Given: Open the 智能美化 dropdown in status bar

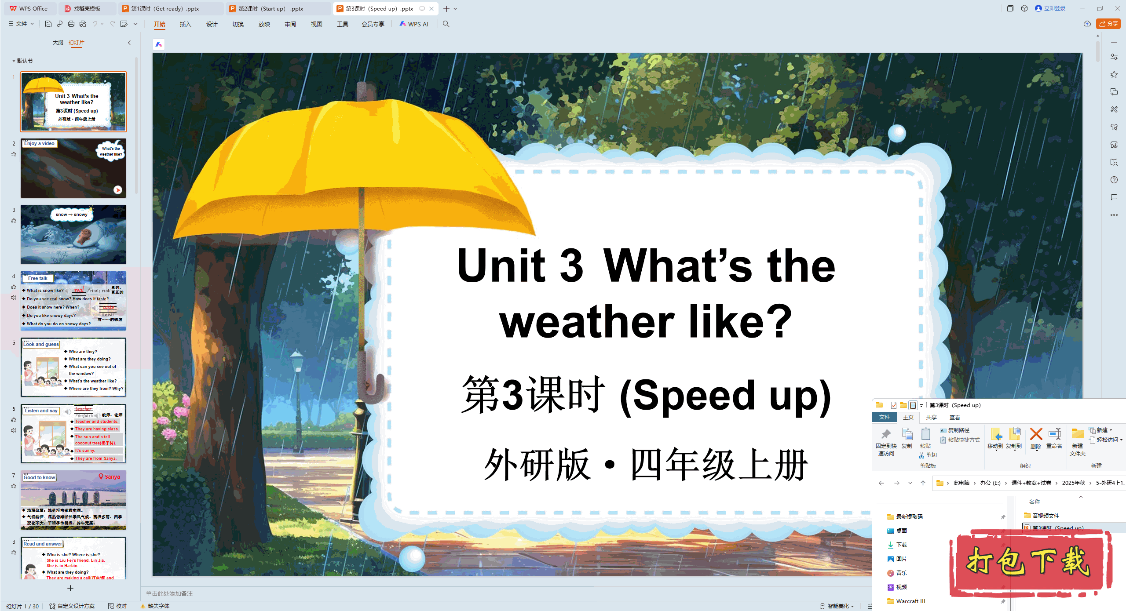Looking at the screenshot, I should pos(837,606).
